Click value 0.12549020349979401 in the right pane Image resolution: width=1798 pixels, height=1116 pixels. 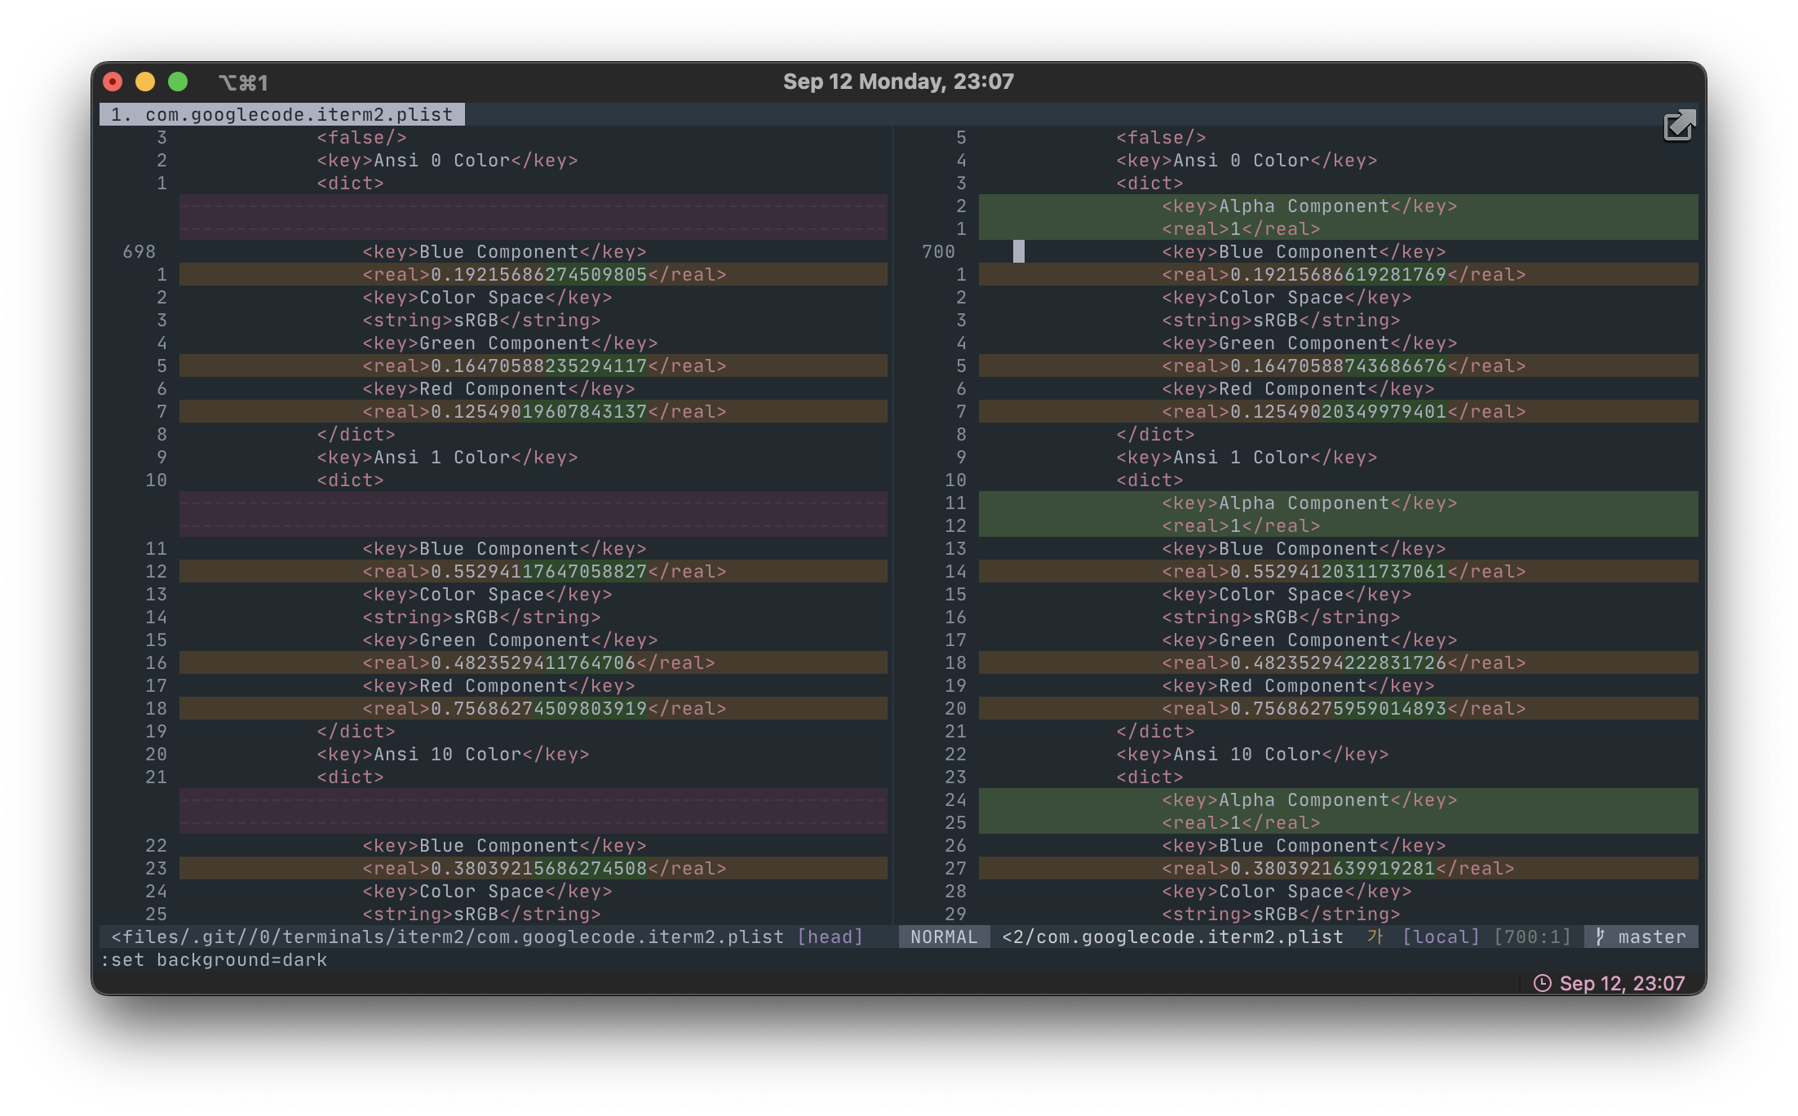coord(1338,411)
